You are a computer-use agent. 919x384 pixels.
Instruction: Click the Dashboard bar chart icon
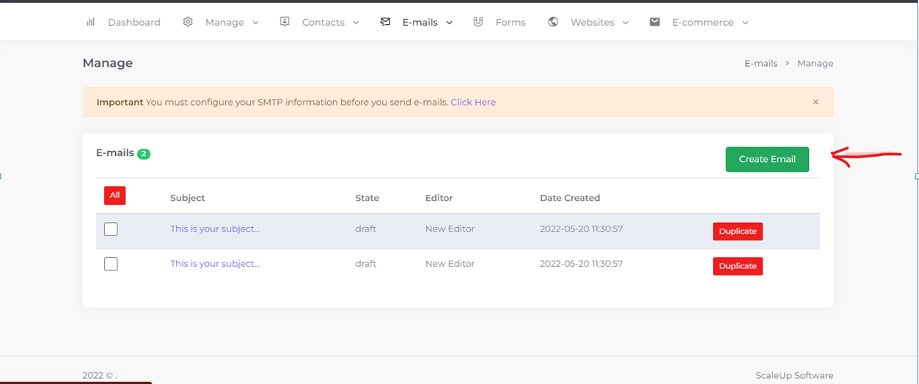(x=91, y=22)
